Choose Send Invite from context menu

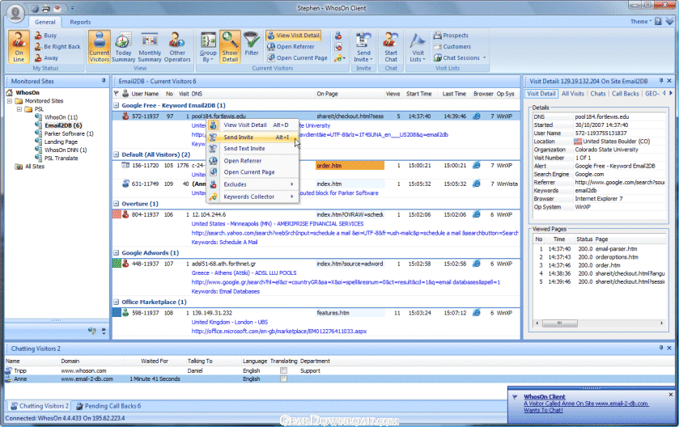(253, 137)
